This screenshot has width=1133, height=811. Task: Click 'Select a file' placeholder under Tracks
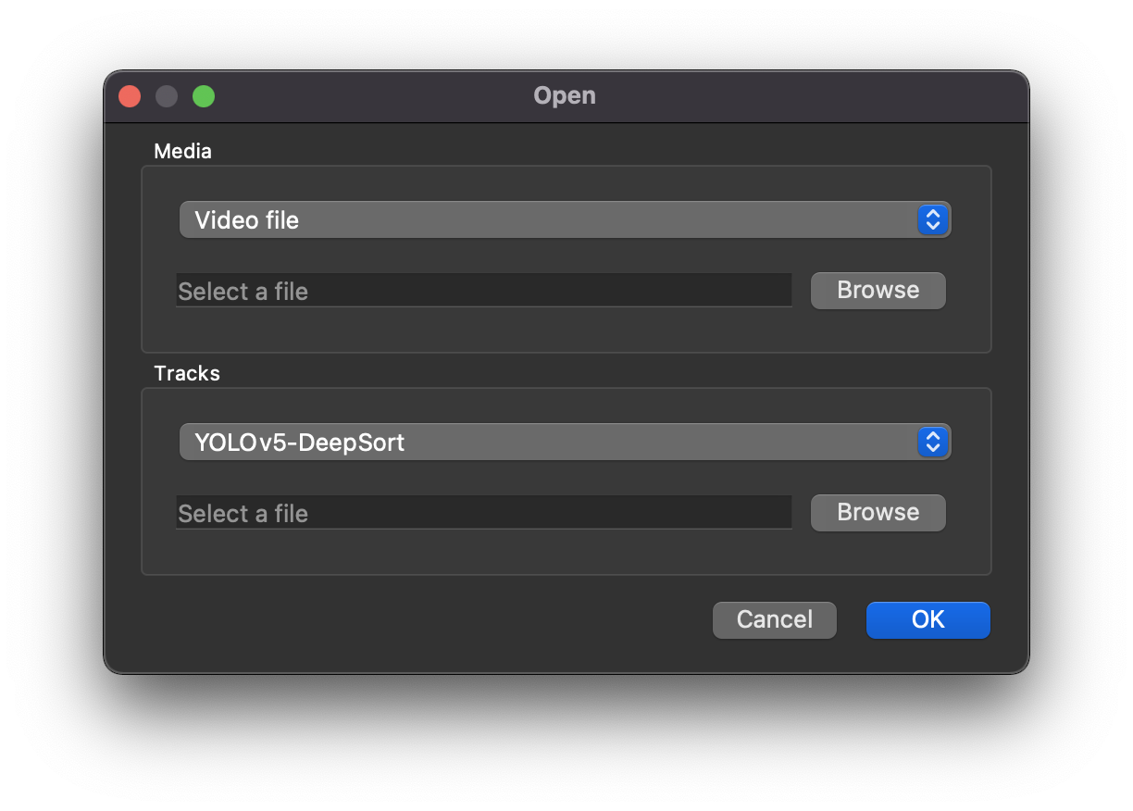tap(243, 514)
